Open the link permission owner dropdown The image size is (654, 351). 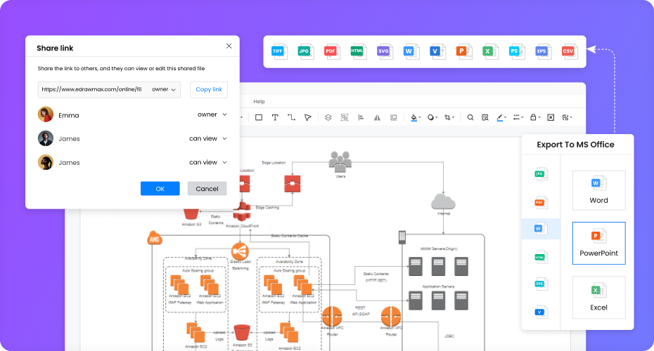[x=164, y=89]
